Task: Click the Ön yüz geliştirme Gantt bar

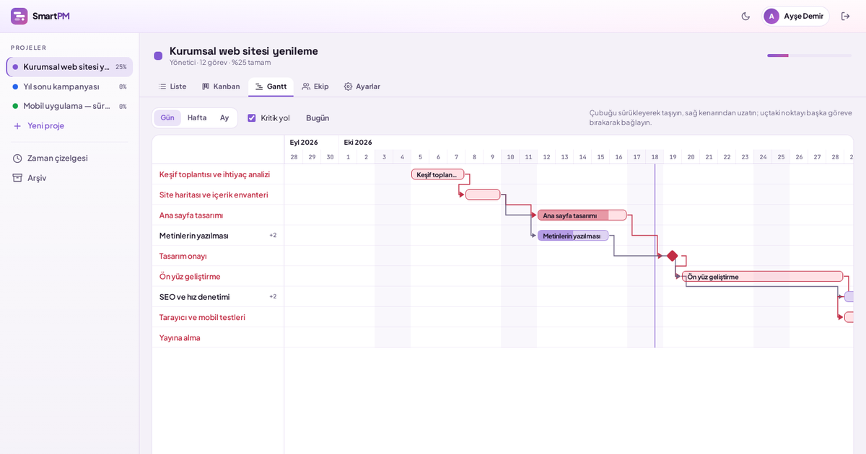Action: click(762, 276)
